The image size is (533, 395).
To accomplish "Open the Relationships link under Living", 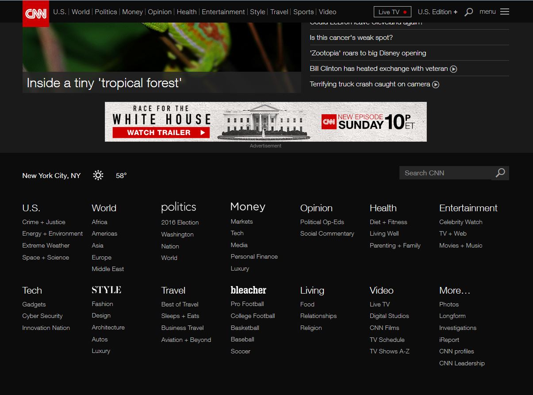I will (318, 316).
